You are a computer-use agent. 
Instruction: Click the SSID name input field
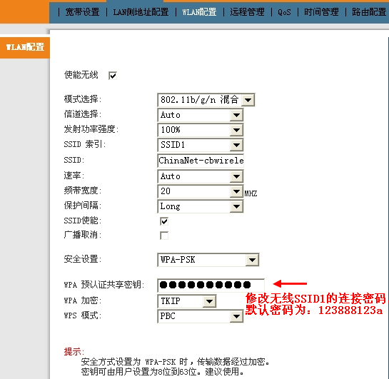click(201, 161)
